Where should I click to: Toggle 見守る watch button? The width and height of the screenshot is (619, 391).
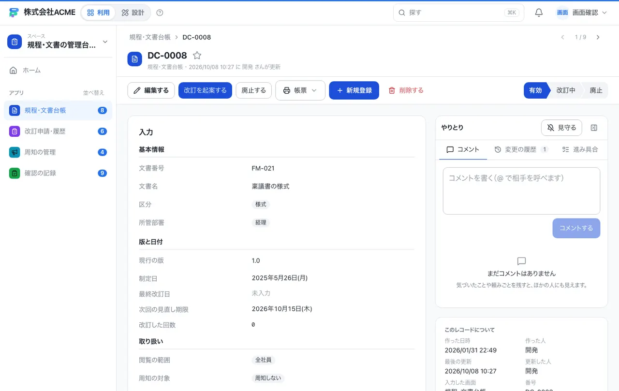point(561,128)
